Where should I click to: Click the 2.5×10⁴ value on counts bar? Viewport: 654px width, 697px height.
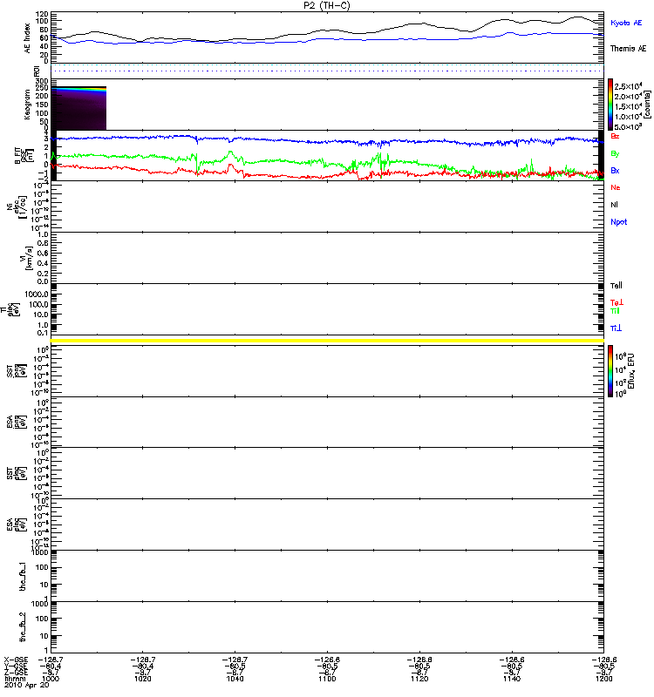click(x=628, y=86)
